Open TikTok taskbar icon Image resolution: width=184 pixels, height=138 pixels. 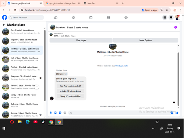click(x=43, y=122)
